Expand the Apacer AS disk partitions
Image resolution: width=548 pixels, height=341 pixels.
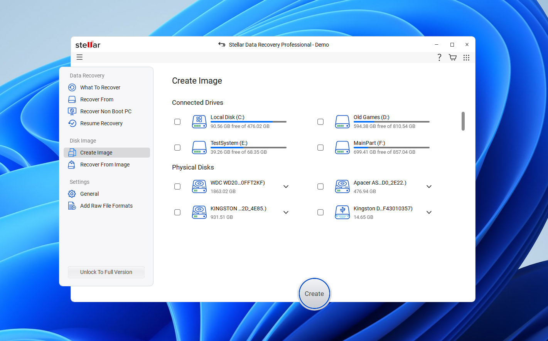(429, 186)
